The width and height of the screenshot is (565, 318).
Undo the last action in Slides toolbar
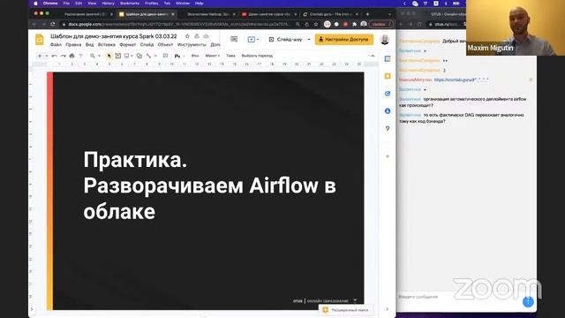coord(54,56)
